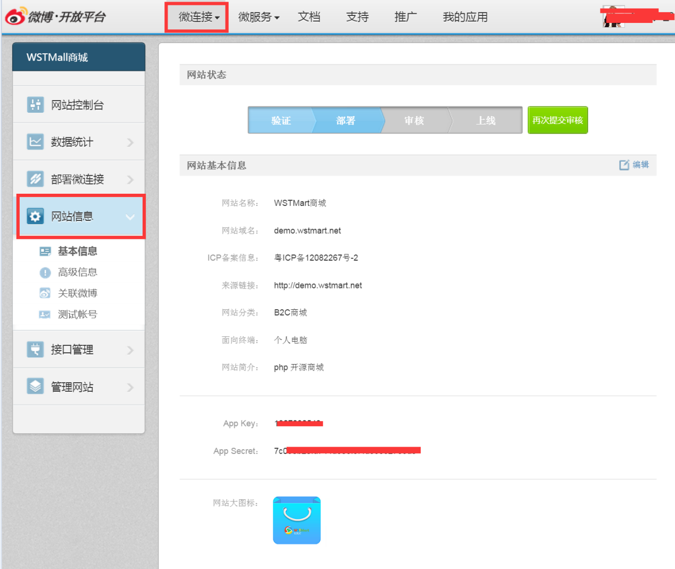This screenshot has width=675, height=569.
Task: Click the green 再次提交审核 button
Action: click(557, 120)
